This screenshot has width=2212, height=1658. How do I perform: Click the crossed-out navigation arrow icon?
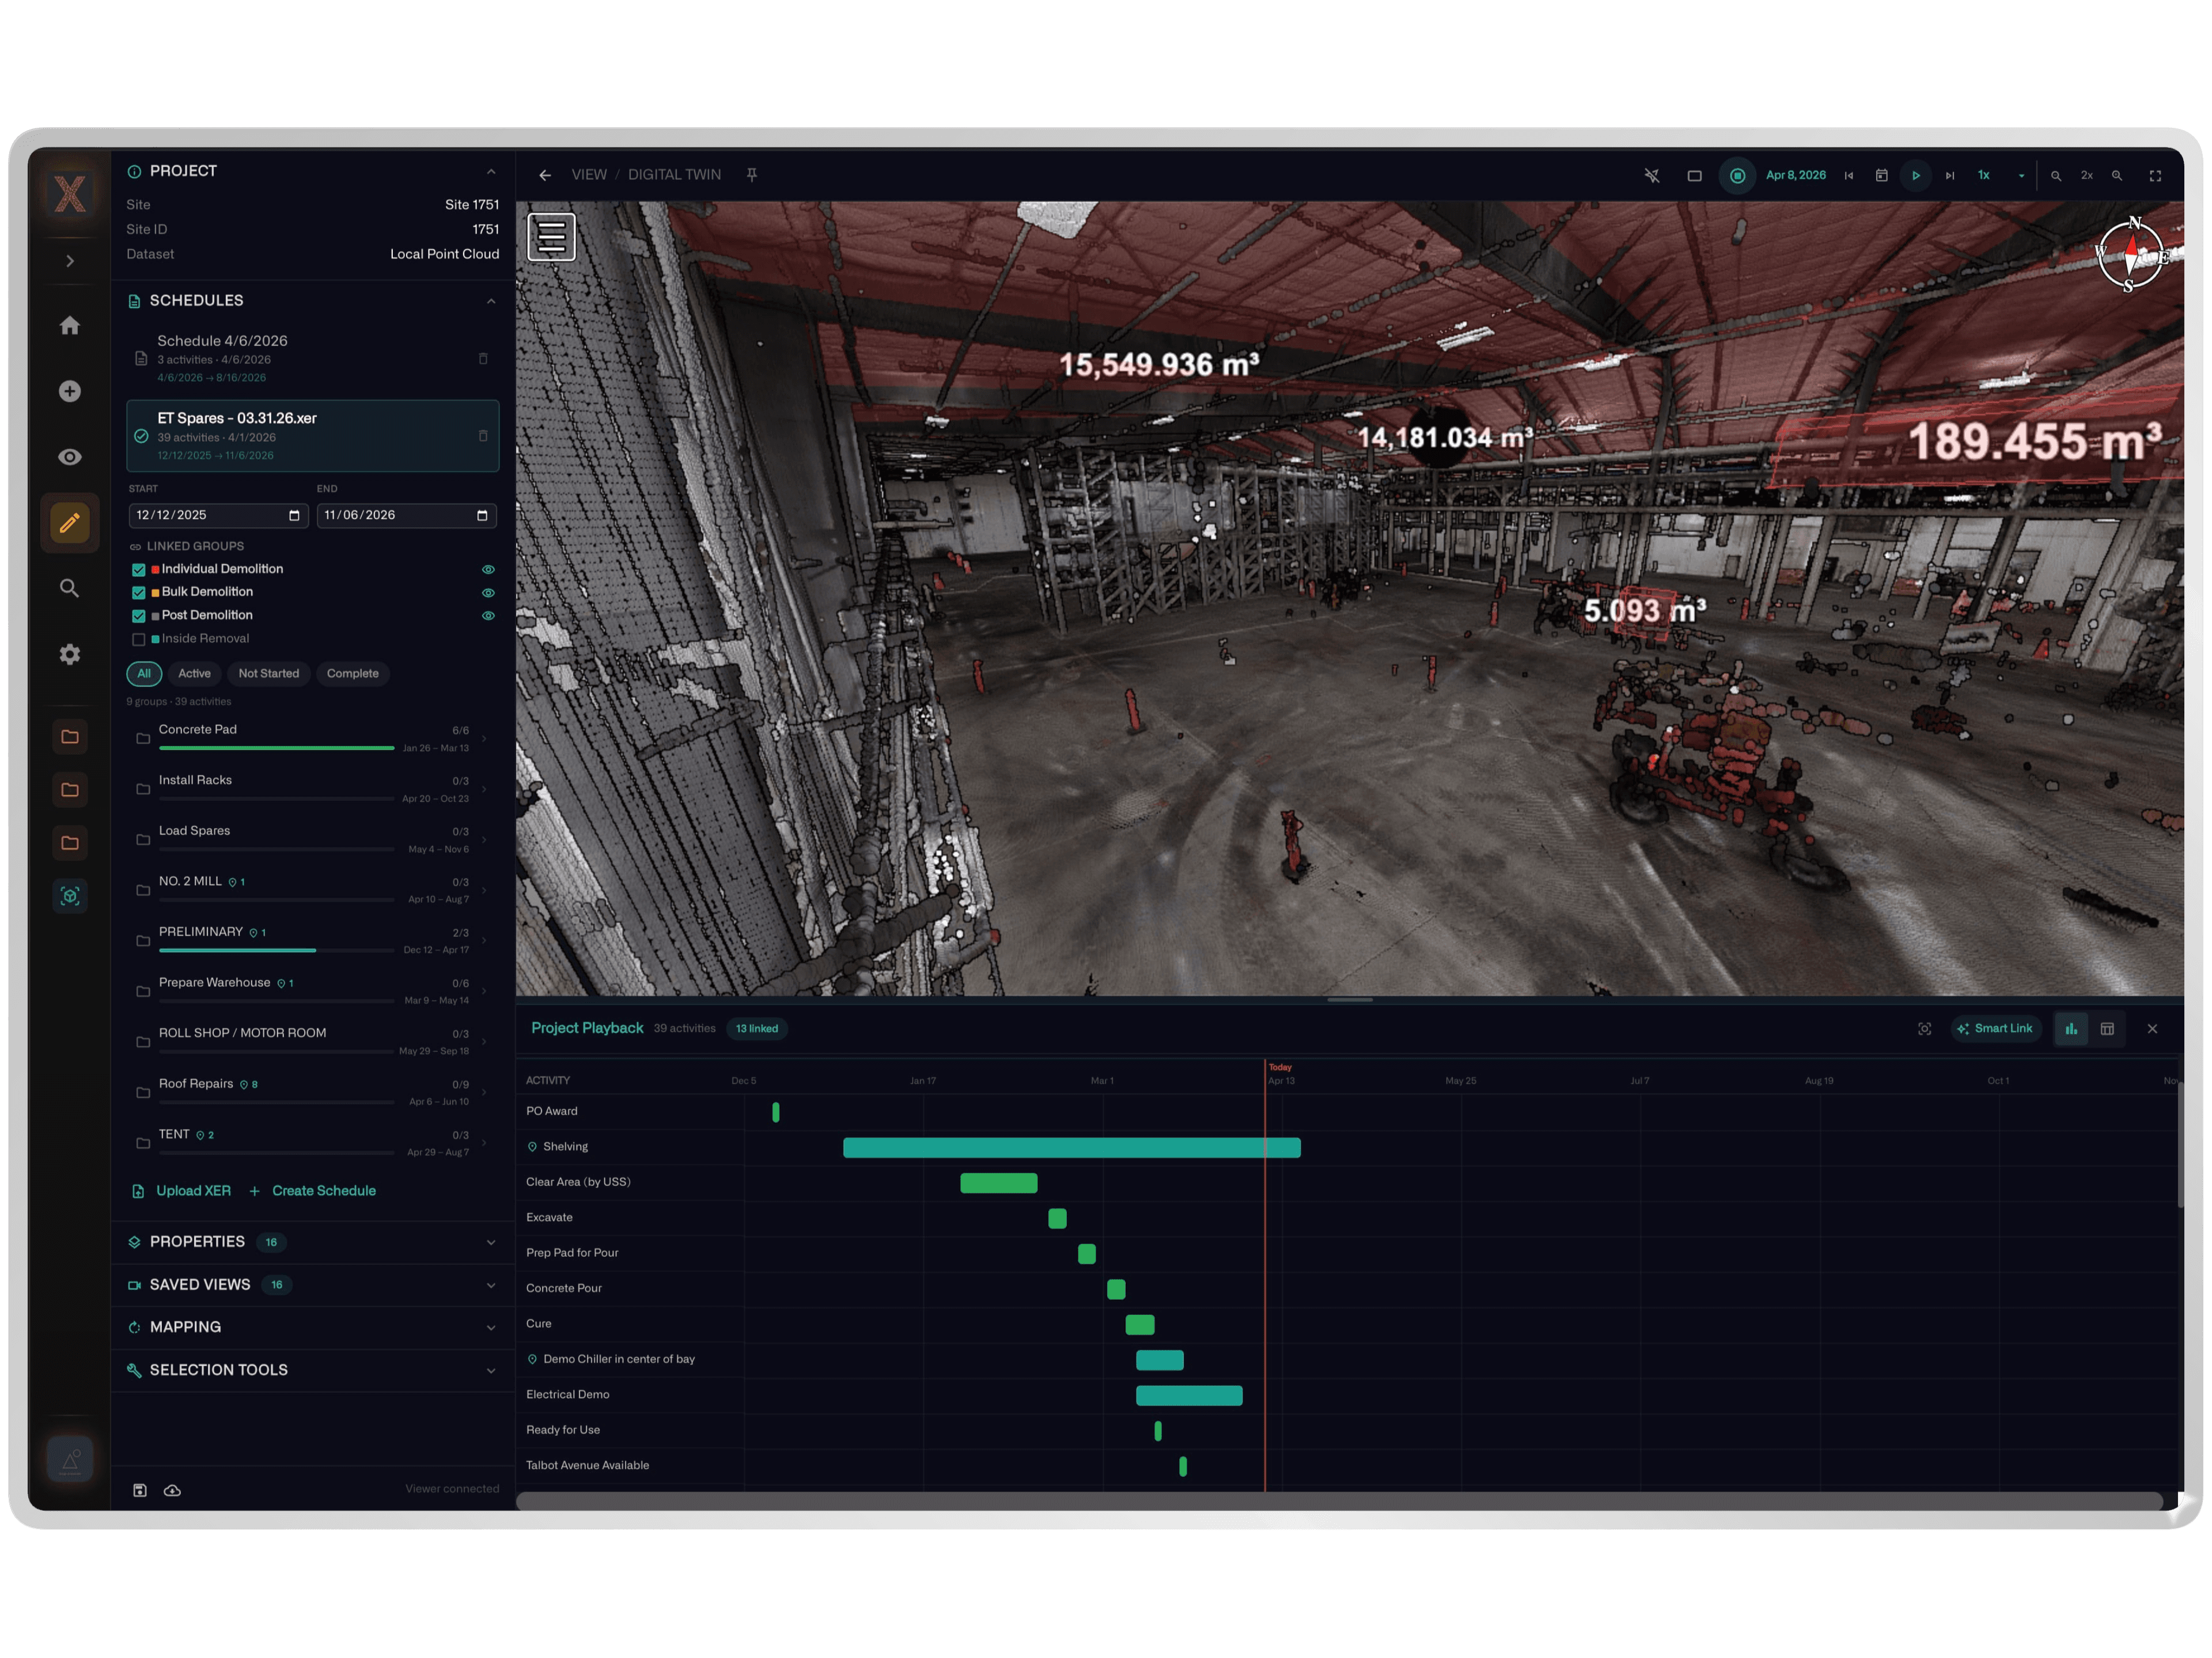click(x=1652, y=176)
